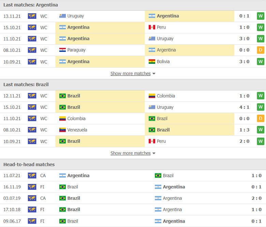Viewport: 266px width, 227px height.
Task: Open the Argentina vs Uruguay 3:0 score
Action: [244, 39]
